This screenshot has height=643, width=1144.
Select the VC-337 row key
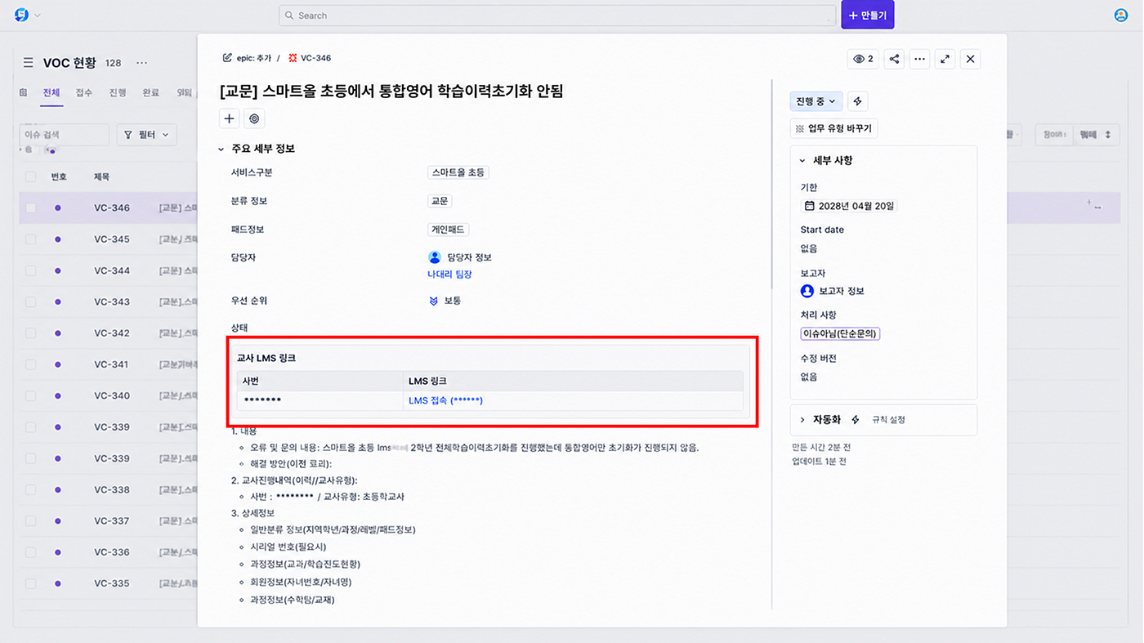pos(112,520)
